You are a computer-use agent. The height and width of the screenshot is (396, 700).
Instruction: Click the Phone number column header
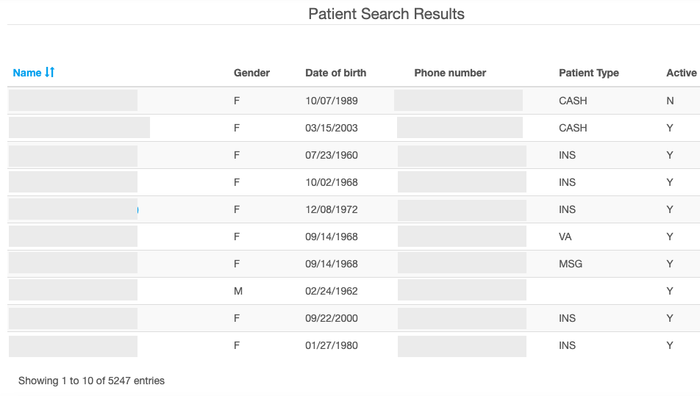pyautogui.click(x=450, y=73)
